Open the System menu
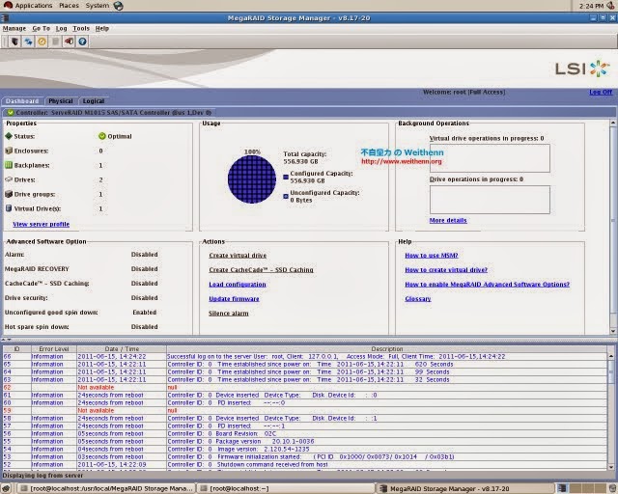This screenshot has width=618, height=494. coord(97,6)
